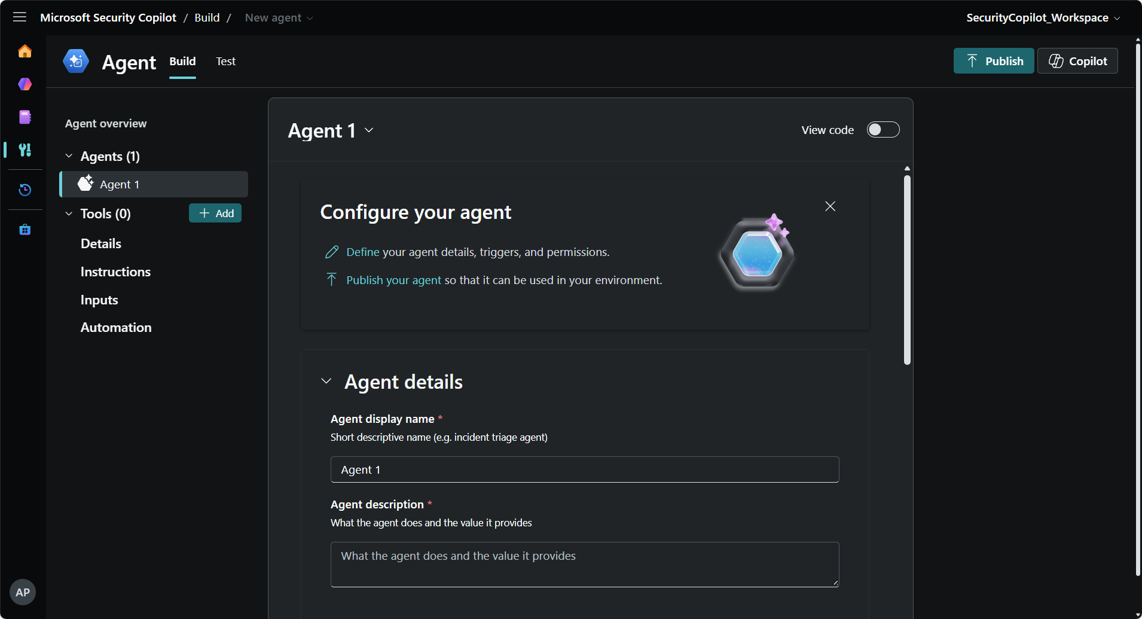Click the Agent display name input field
This screenshot has height=619, width=1142.
point(585,469)
